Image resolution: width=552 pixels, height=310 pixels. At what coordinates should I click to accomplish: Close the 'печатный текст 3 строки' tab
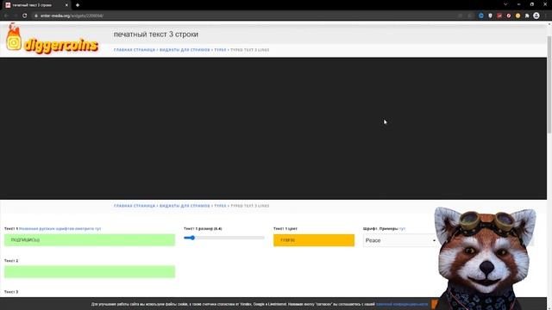(66, 5)
